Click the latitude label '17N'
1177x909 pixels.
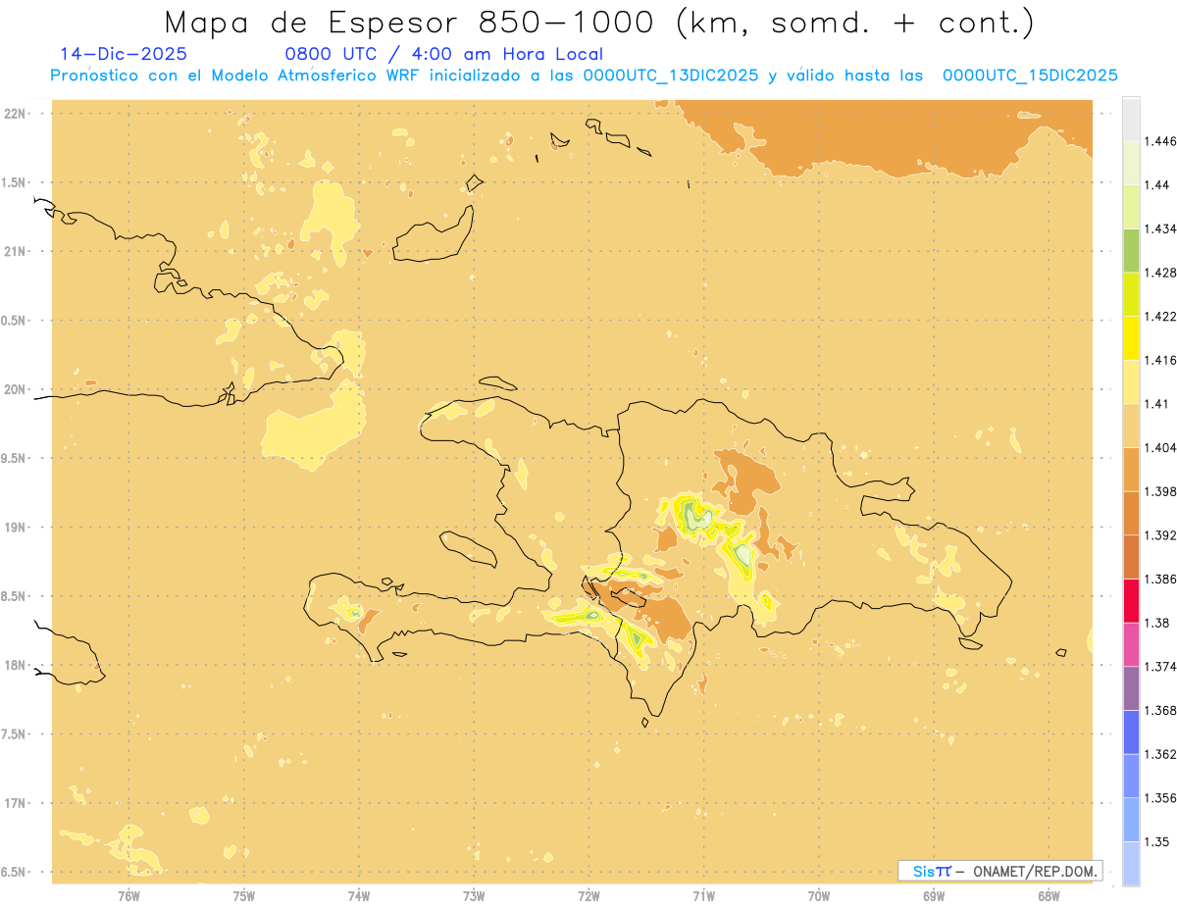pyautogui.click(x=16, y=804)
